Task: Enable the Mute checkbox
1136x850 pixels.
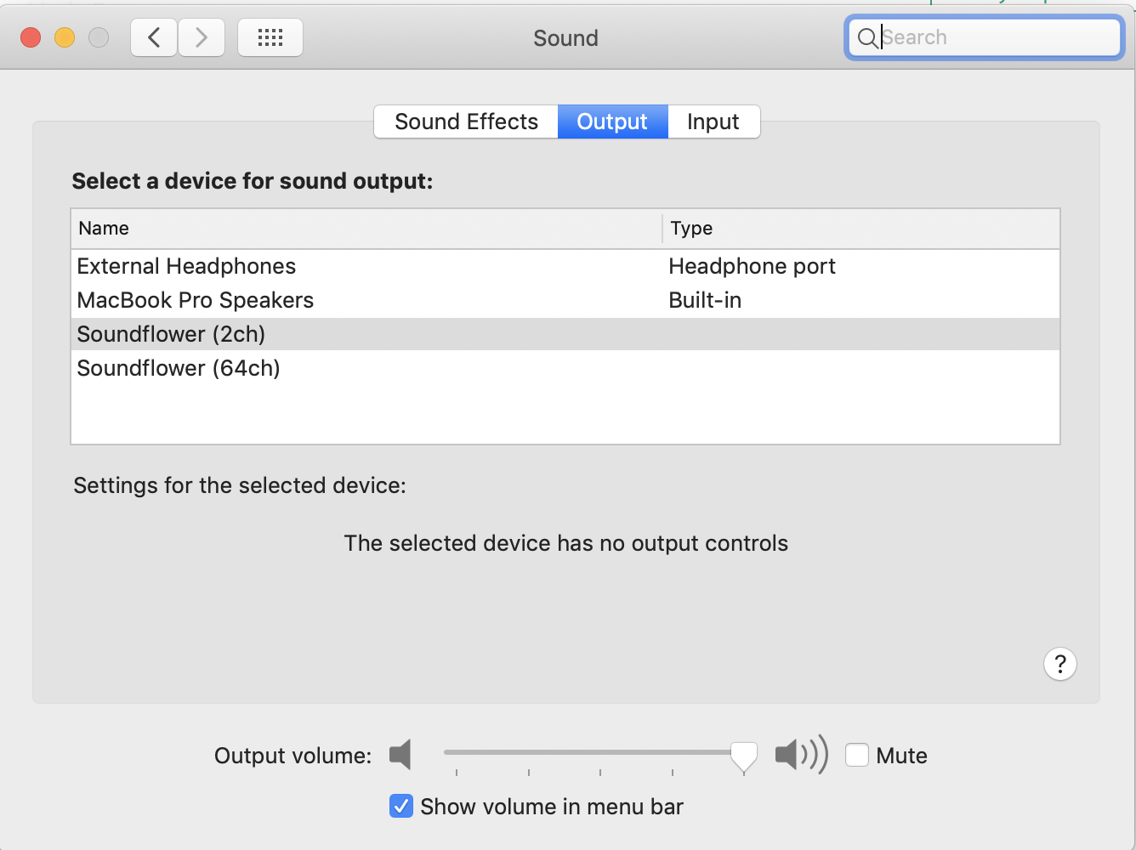Action: tap(857, 755)
